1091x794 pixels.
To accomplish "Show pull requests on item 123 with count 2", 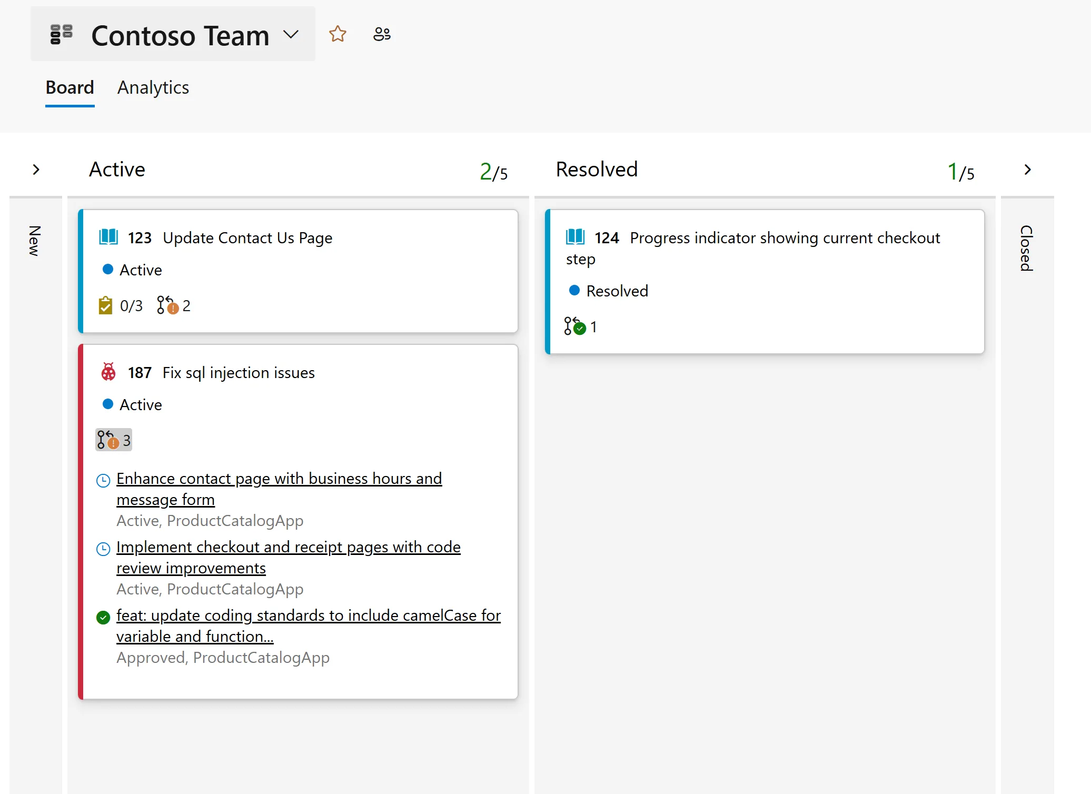I will coord(174,305).
